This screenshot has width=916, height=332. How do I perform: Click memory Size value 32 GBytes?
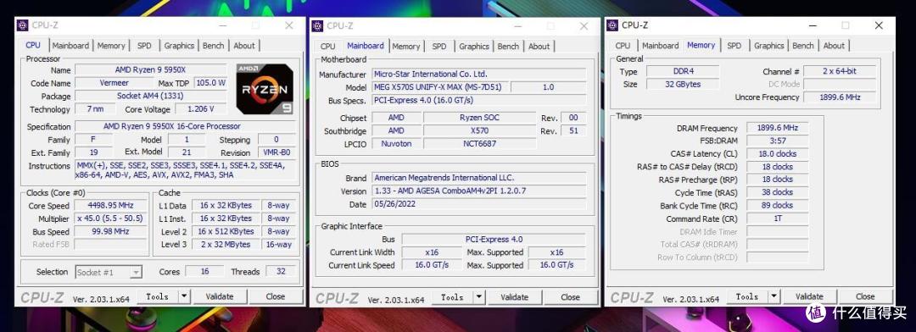(682, 84)
